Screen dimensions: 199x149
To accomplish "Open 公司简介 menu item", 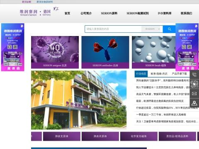I will [86, 13].
